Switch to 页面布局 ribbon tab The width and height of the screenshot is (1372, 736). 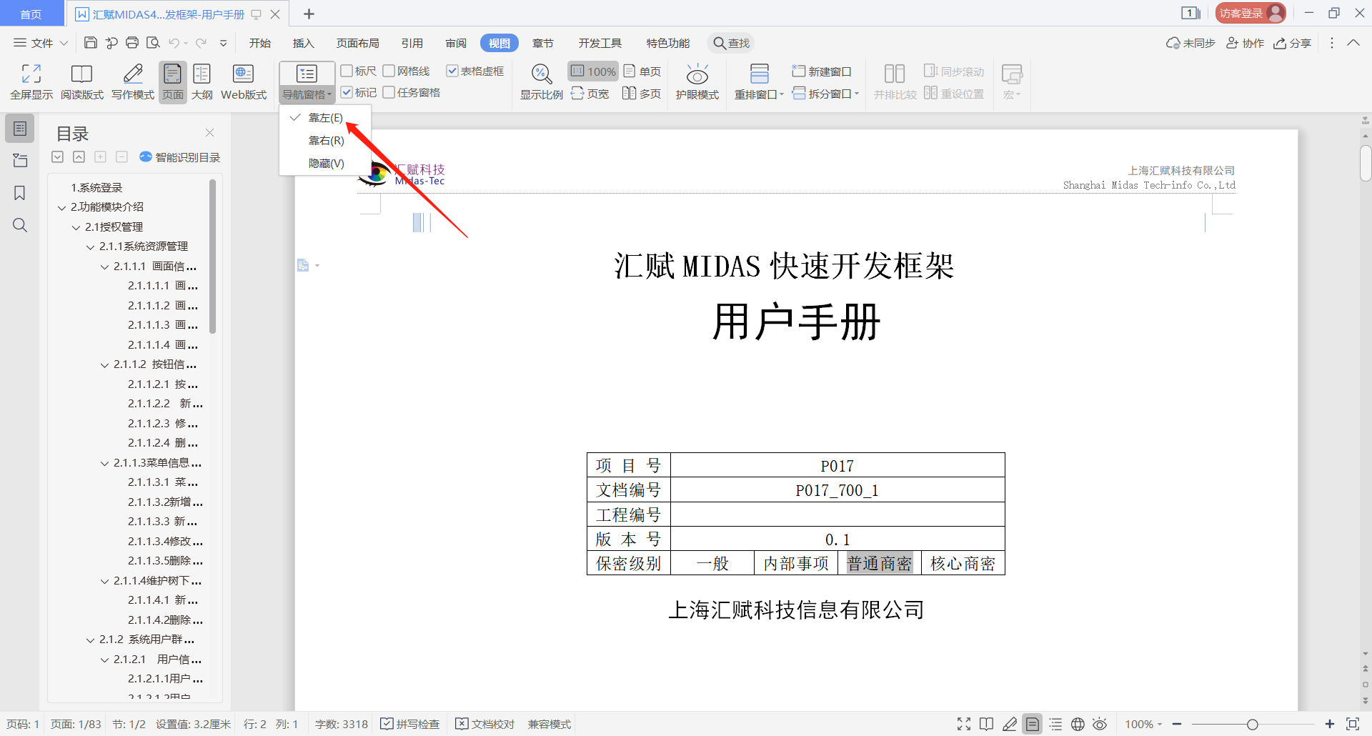coord(358,43)
